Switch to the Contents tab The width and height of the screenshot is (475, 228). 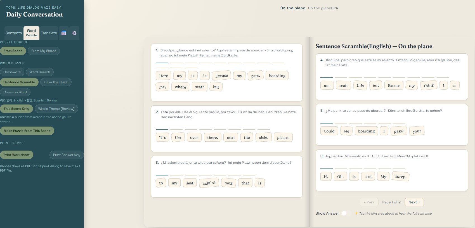pyautogui.click(x=13, y=33)
